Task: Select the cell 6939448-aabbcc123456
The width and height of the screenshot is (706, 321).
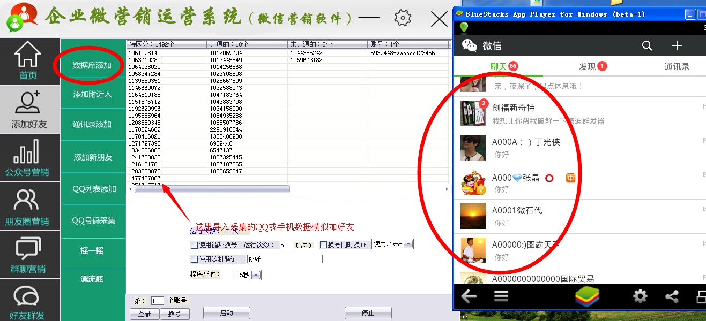Action: 408,53
